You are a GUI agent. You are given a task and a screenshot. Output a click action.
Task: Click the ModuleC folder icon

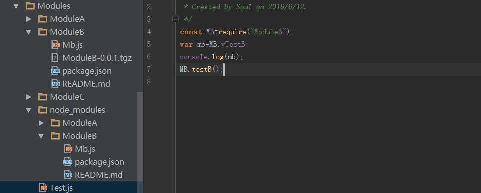[43, 97]
